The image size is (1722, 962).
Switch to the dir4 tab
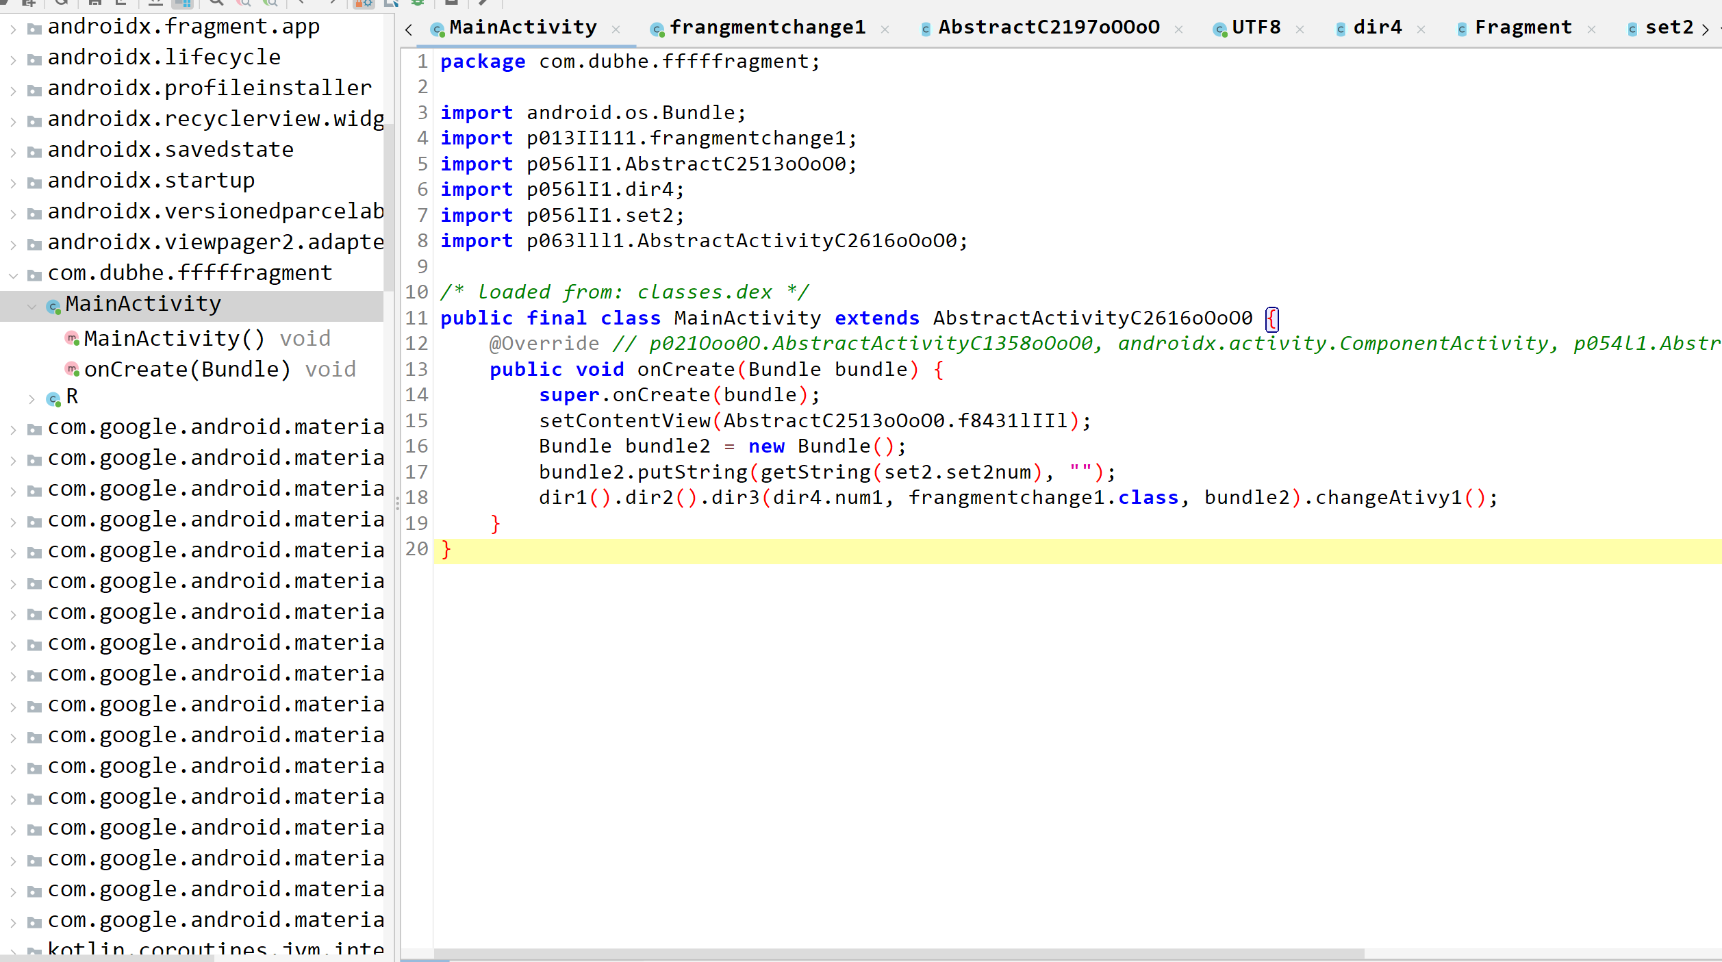[1377, 27]
